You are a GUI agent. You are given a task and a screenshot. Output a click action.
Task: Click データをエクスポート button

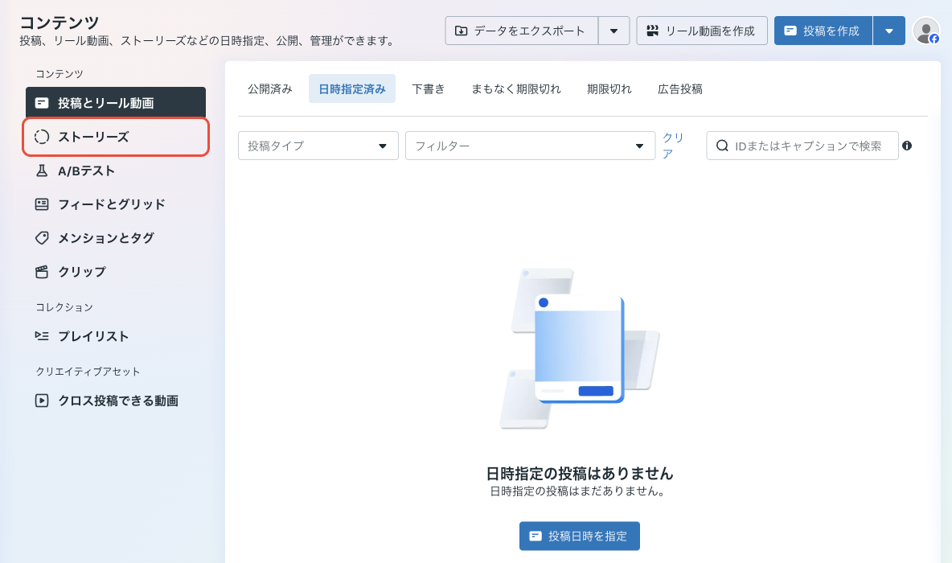522,31
